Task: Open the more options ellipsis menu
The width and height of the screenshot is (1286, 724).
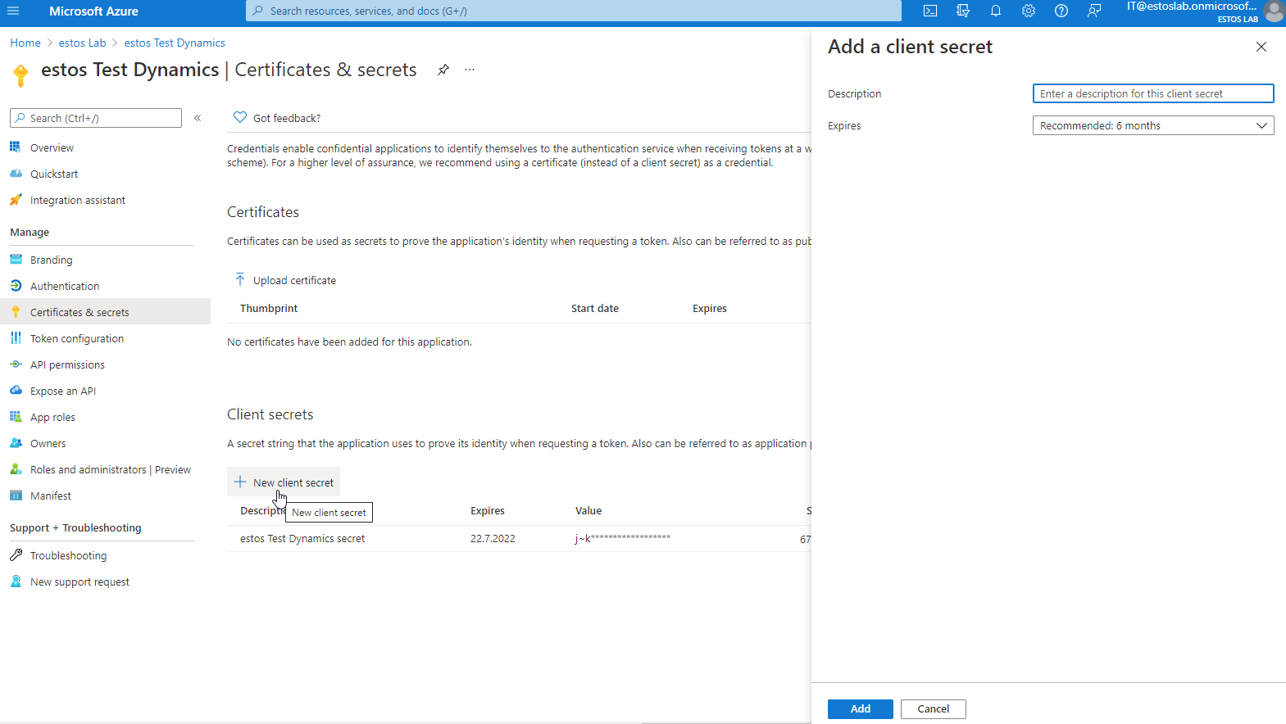Action: pos(470,70)
